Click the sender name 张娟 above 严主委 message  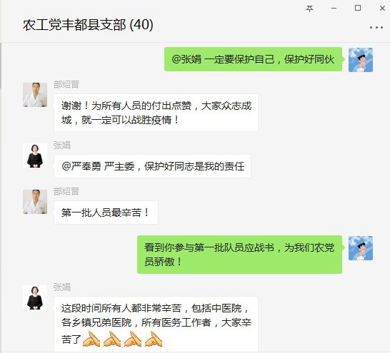62,145
